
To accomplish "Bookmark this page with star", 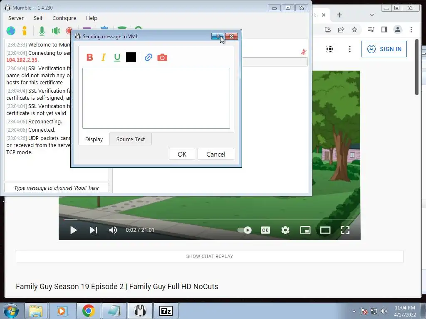I will click(x=354, y=29).
